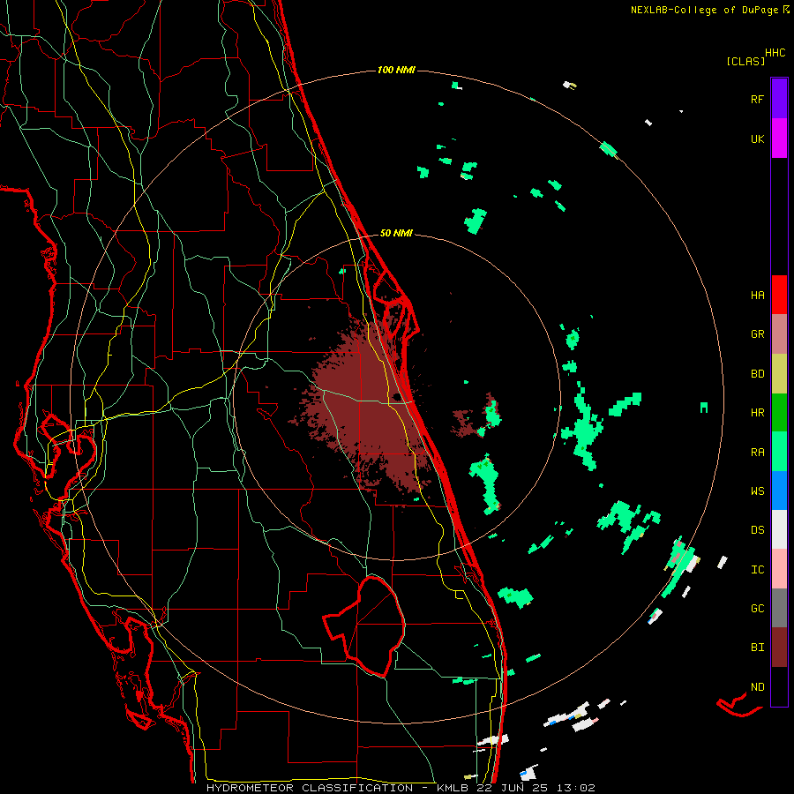Select the WS blue legend swatch
The width and height of the screenshot is (794, 794).
point(779,491)
